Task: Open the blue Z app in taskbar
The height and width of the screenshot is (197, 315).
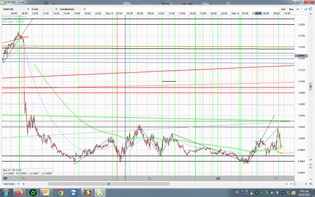Action: point(74,193)
